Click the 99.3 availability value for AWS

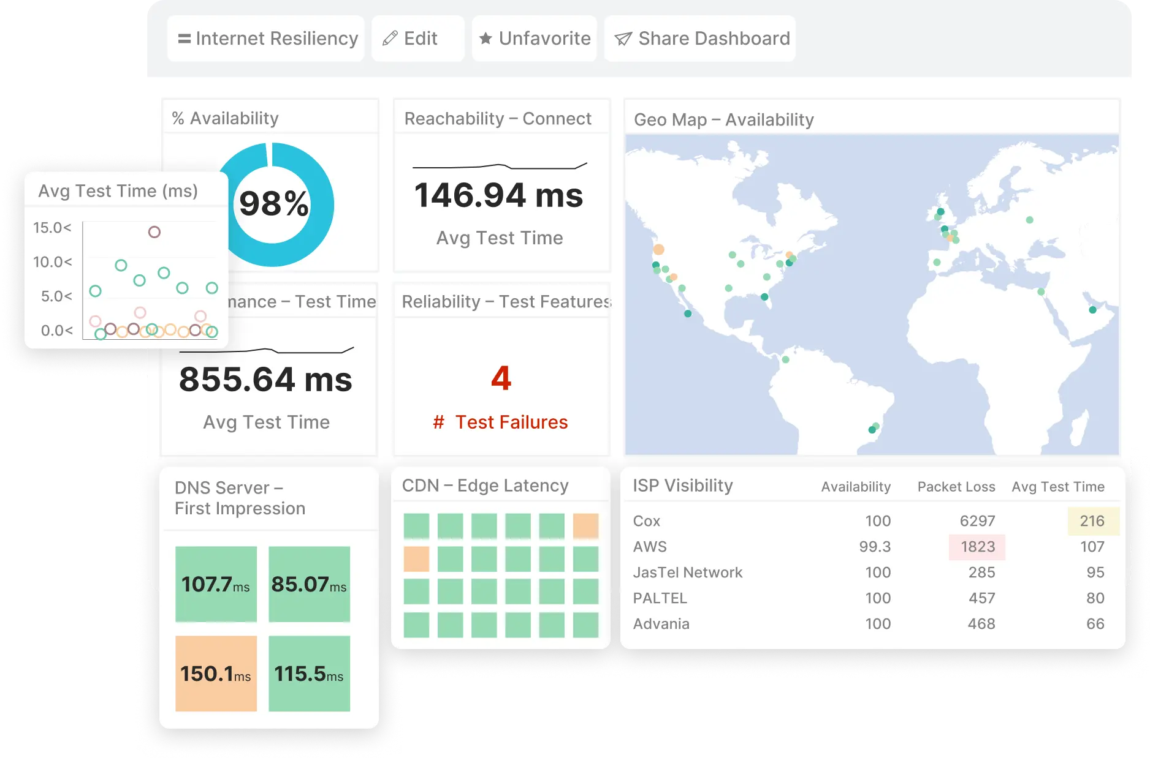875,547
